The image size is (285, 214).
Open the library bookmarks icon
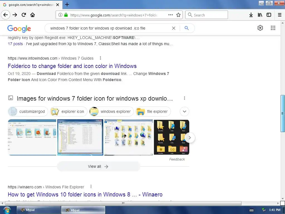(260, 15)
